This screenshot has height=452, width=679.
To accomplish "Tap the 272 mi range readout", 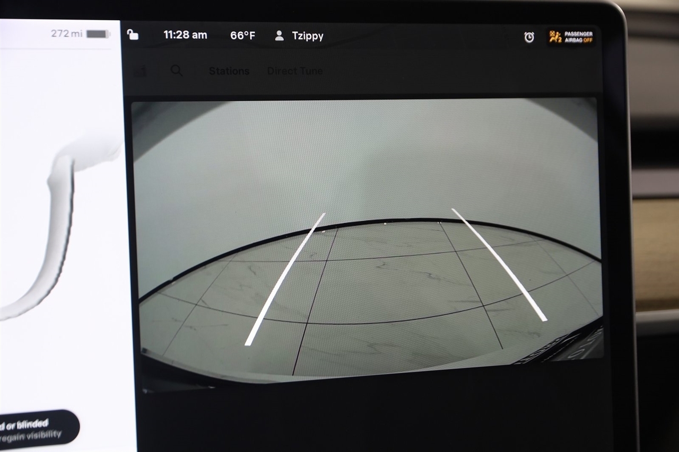I will [67, 34].
